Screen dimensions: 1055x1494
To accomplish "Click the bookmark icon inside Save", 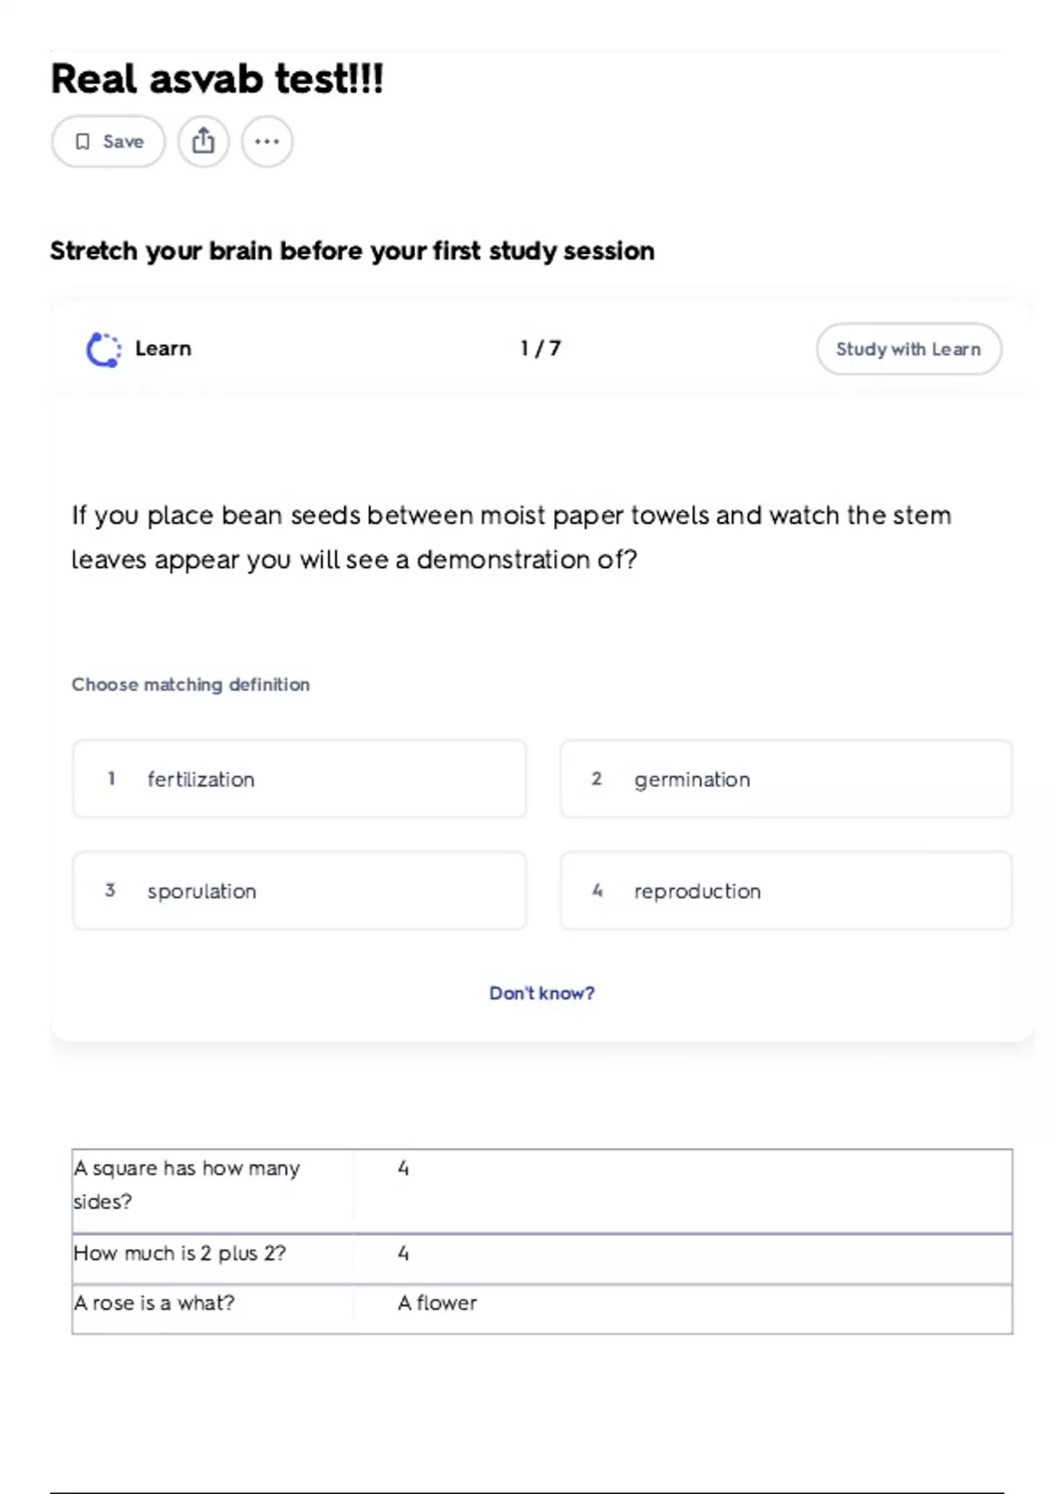I will tap(83, 141).
